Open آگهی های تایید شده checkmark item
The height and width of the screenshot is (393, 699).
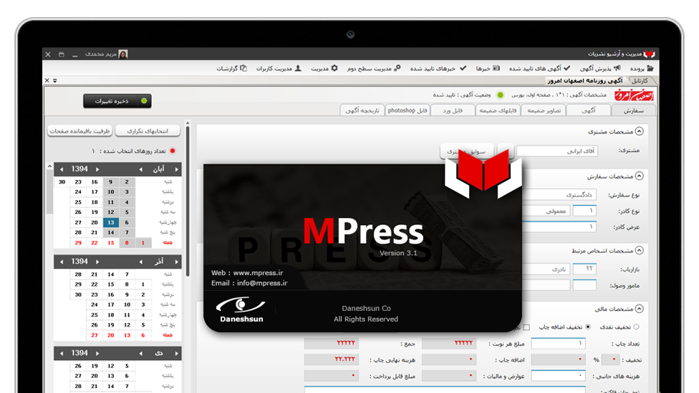[540, 69]
